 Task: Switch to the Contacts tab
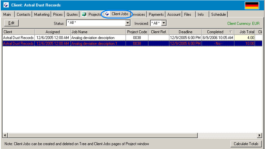(x=24, y=15)
